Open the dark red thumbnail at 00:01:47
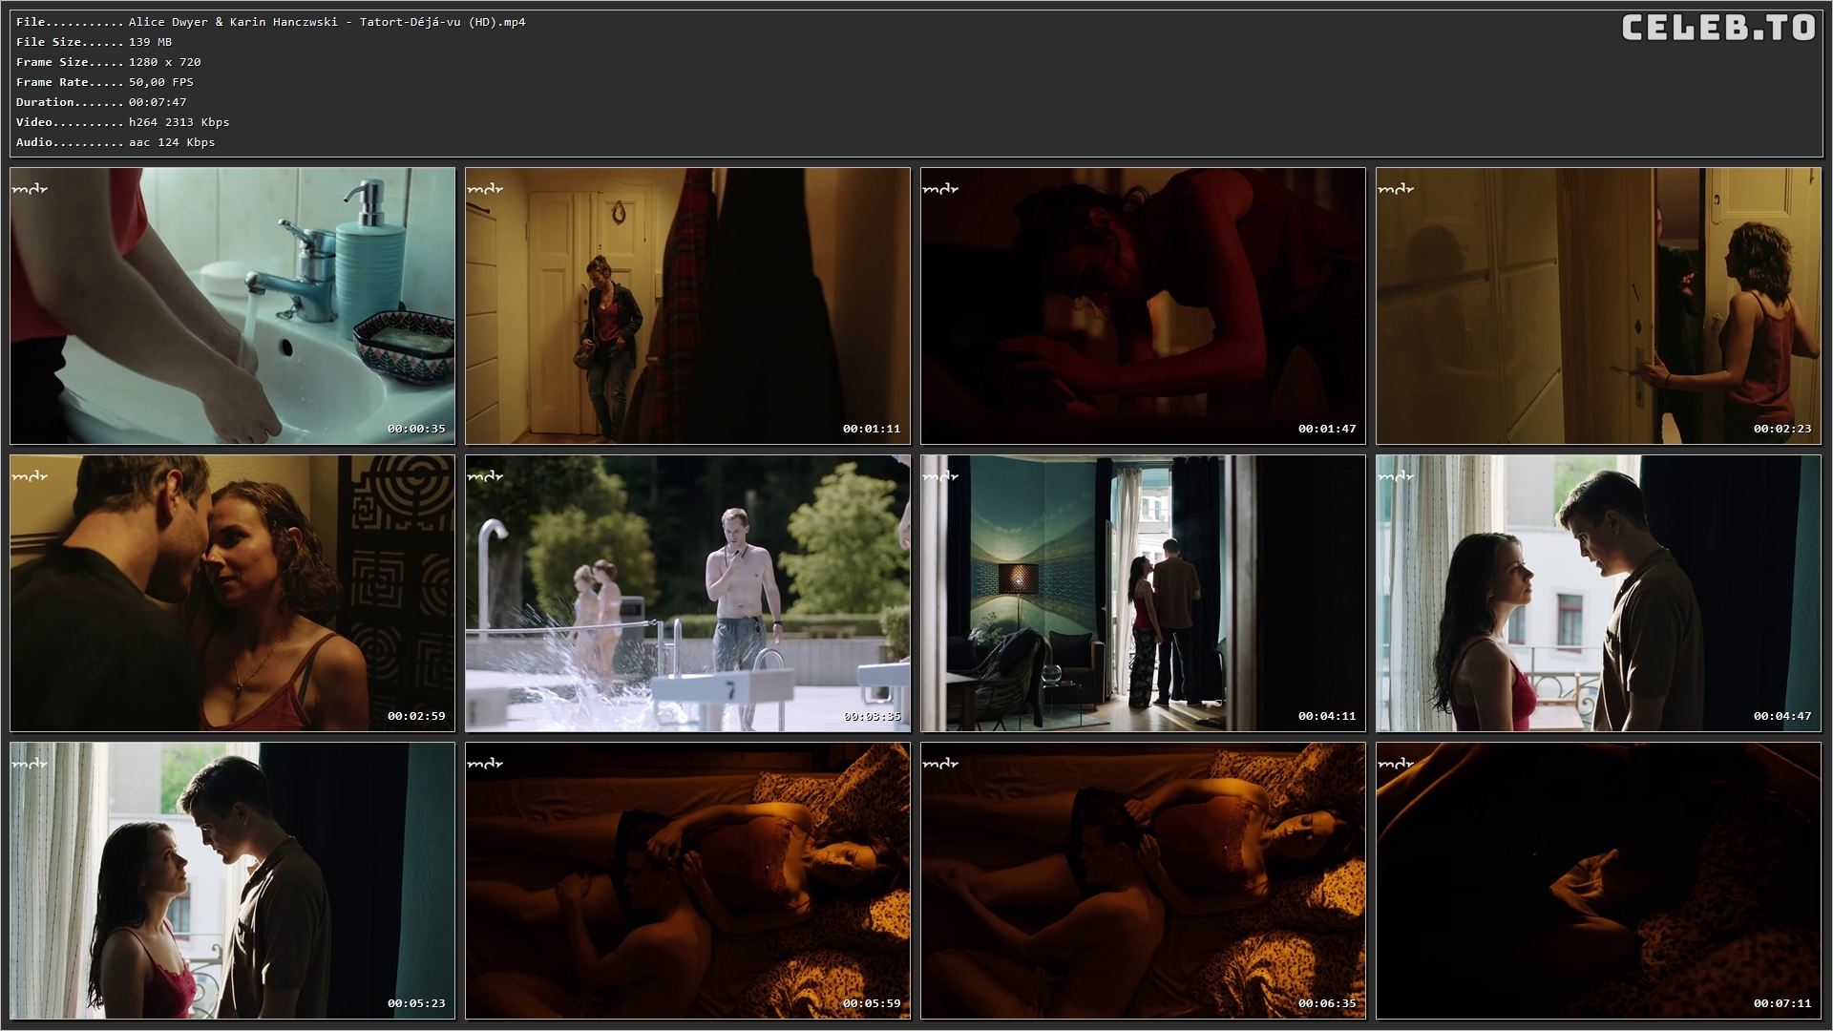This screenshot has height=1031, width=1833. click(x=1143, y=305)
